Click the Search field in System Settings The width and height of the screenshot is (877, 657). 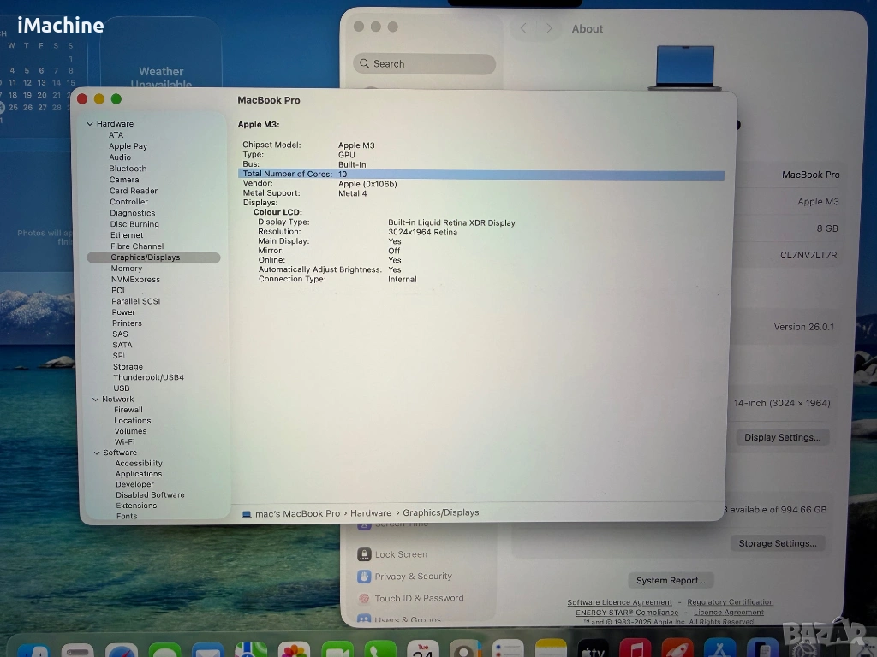point(424,64)
